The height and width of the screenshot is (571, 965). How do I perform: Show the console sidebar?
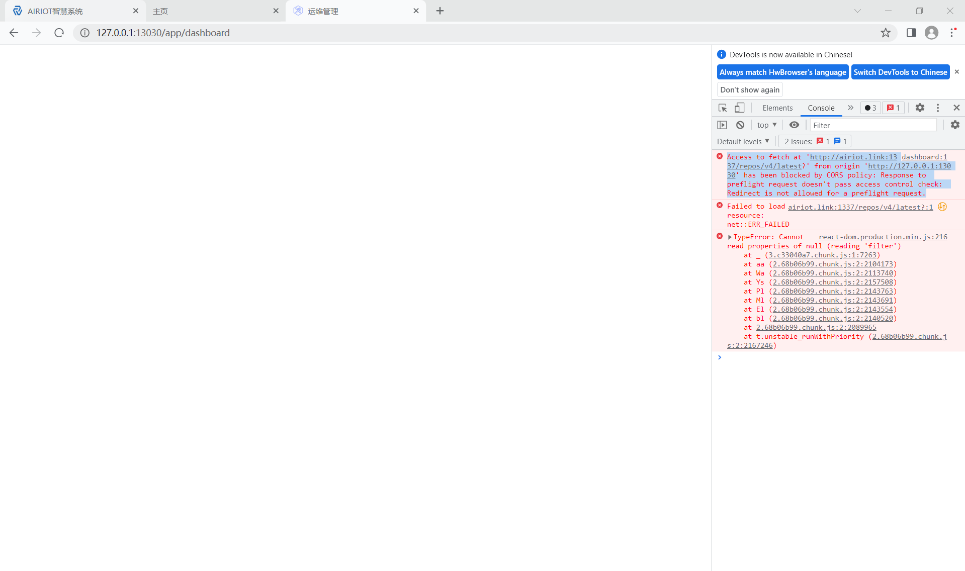point(722,125)
